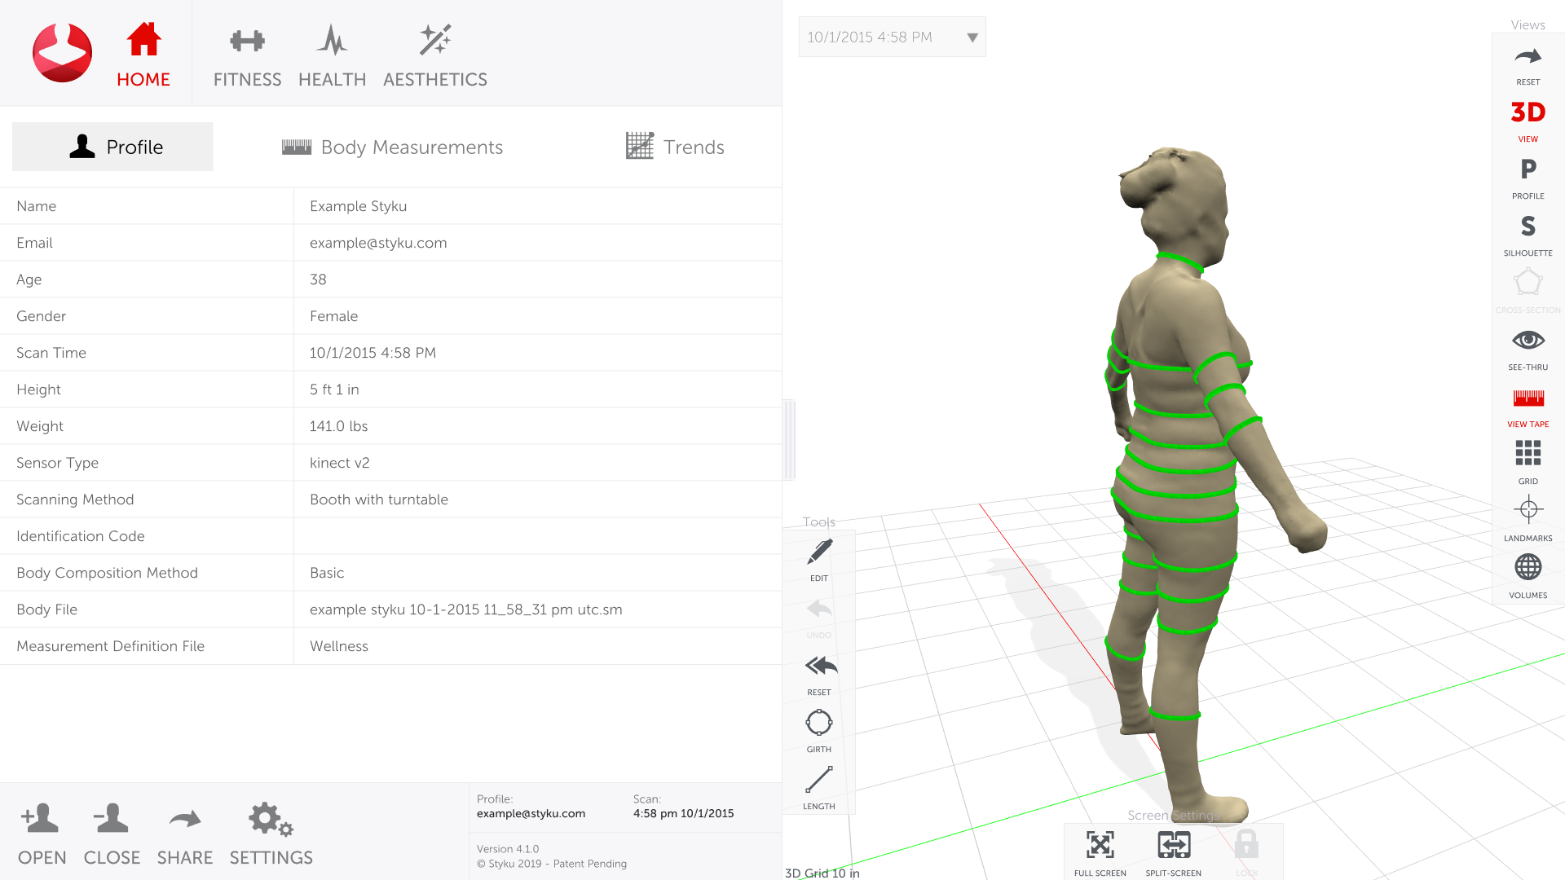Show Volumes globe view
Viewport: 1565px width, 880px height.
[x=1528, y=568]
